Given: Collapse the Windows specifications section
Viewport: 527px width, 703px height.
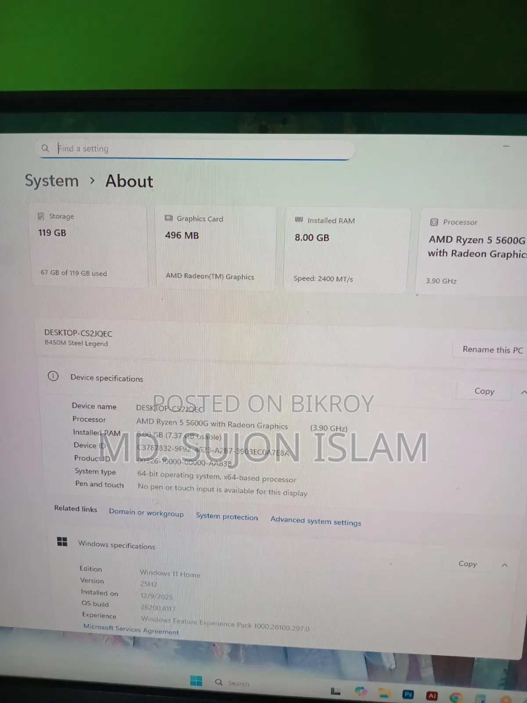Looking at the screenshot, I should 505,565.
